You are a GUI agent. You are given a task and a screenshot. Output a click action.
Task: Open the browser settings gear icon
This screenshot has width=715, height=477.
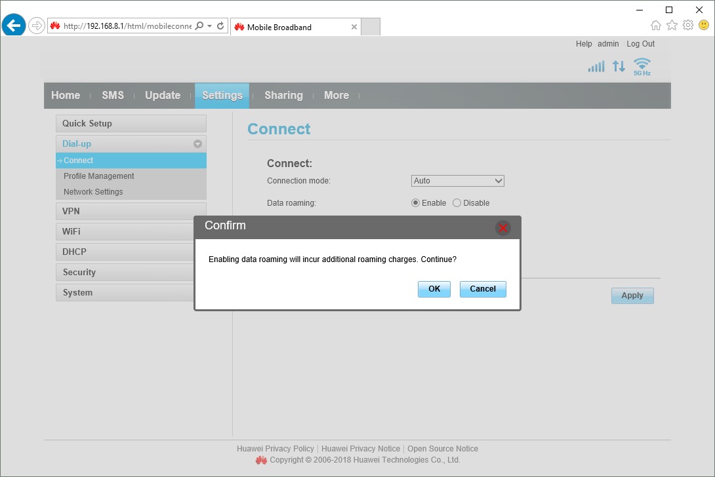click(687, 26)
